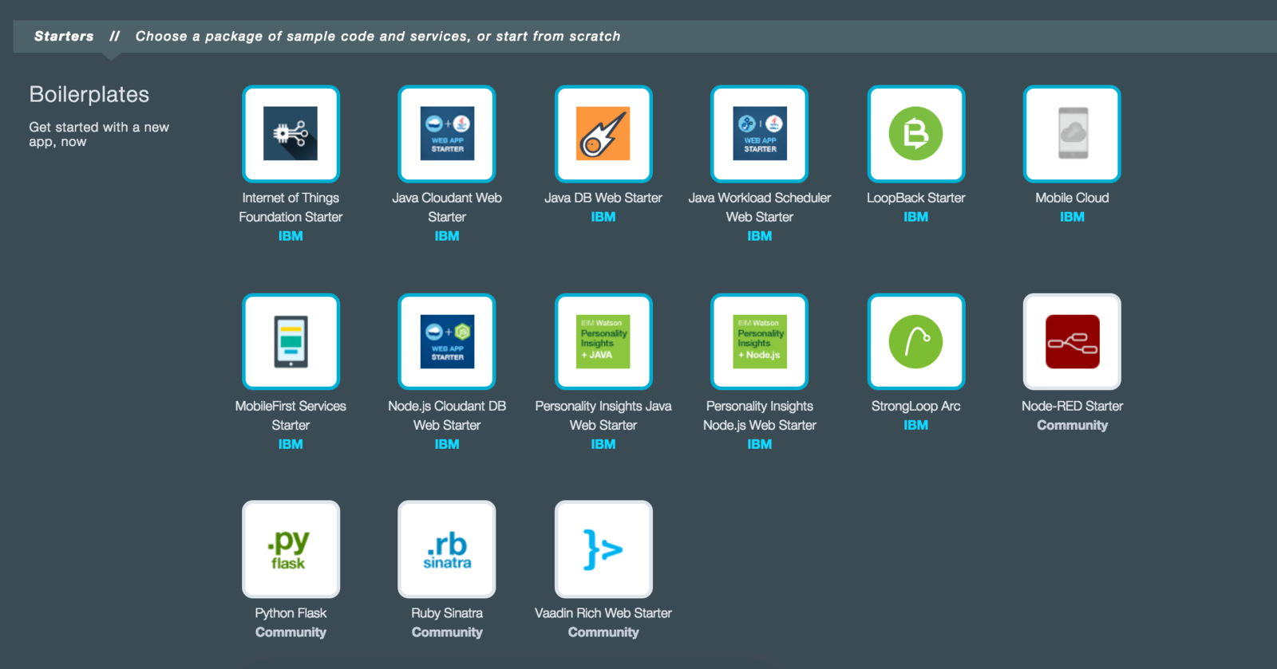1277x669 pixels.
Task: Click the 'Python Flask' text label
Action: click(291, 613)
